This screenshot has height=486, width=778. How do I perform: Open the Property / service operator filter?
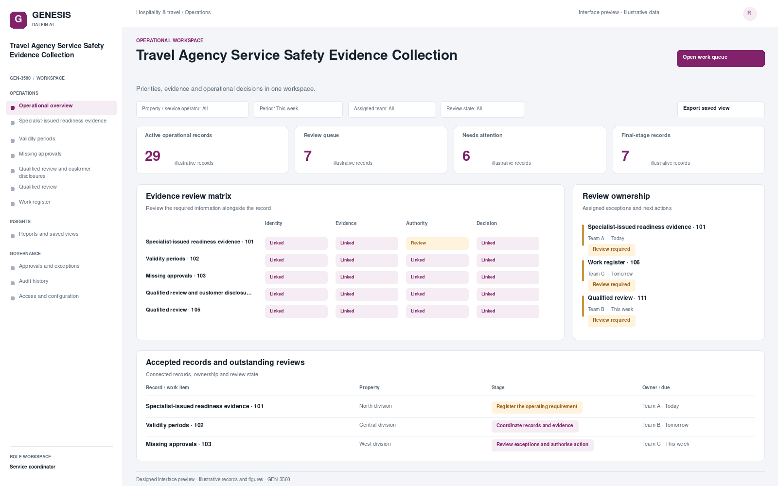pos(192,109)
